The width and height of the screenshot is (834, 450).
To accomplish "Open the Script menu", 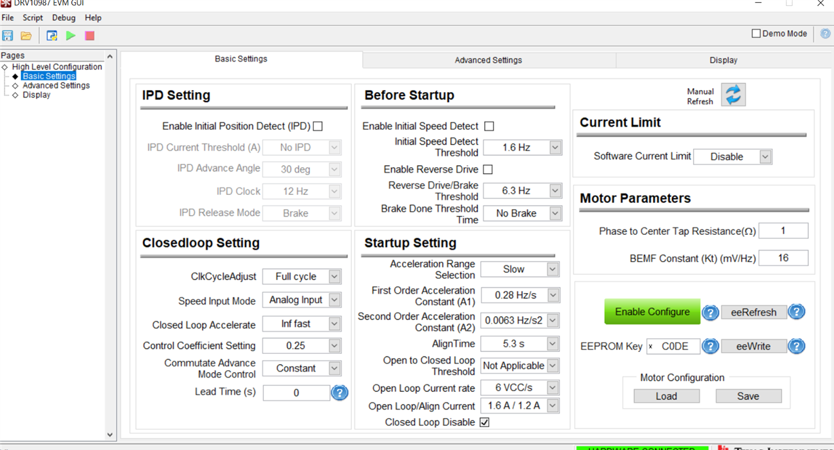I will click(33, 18).
